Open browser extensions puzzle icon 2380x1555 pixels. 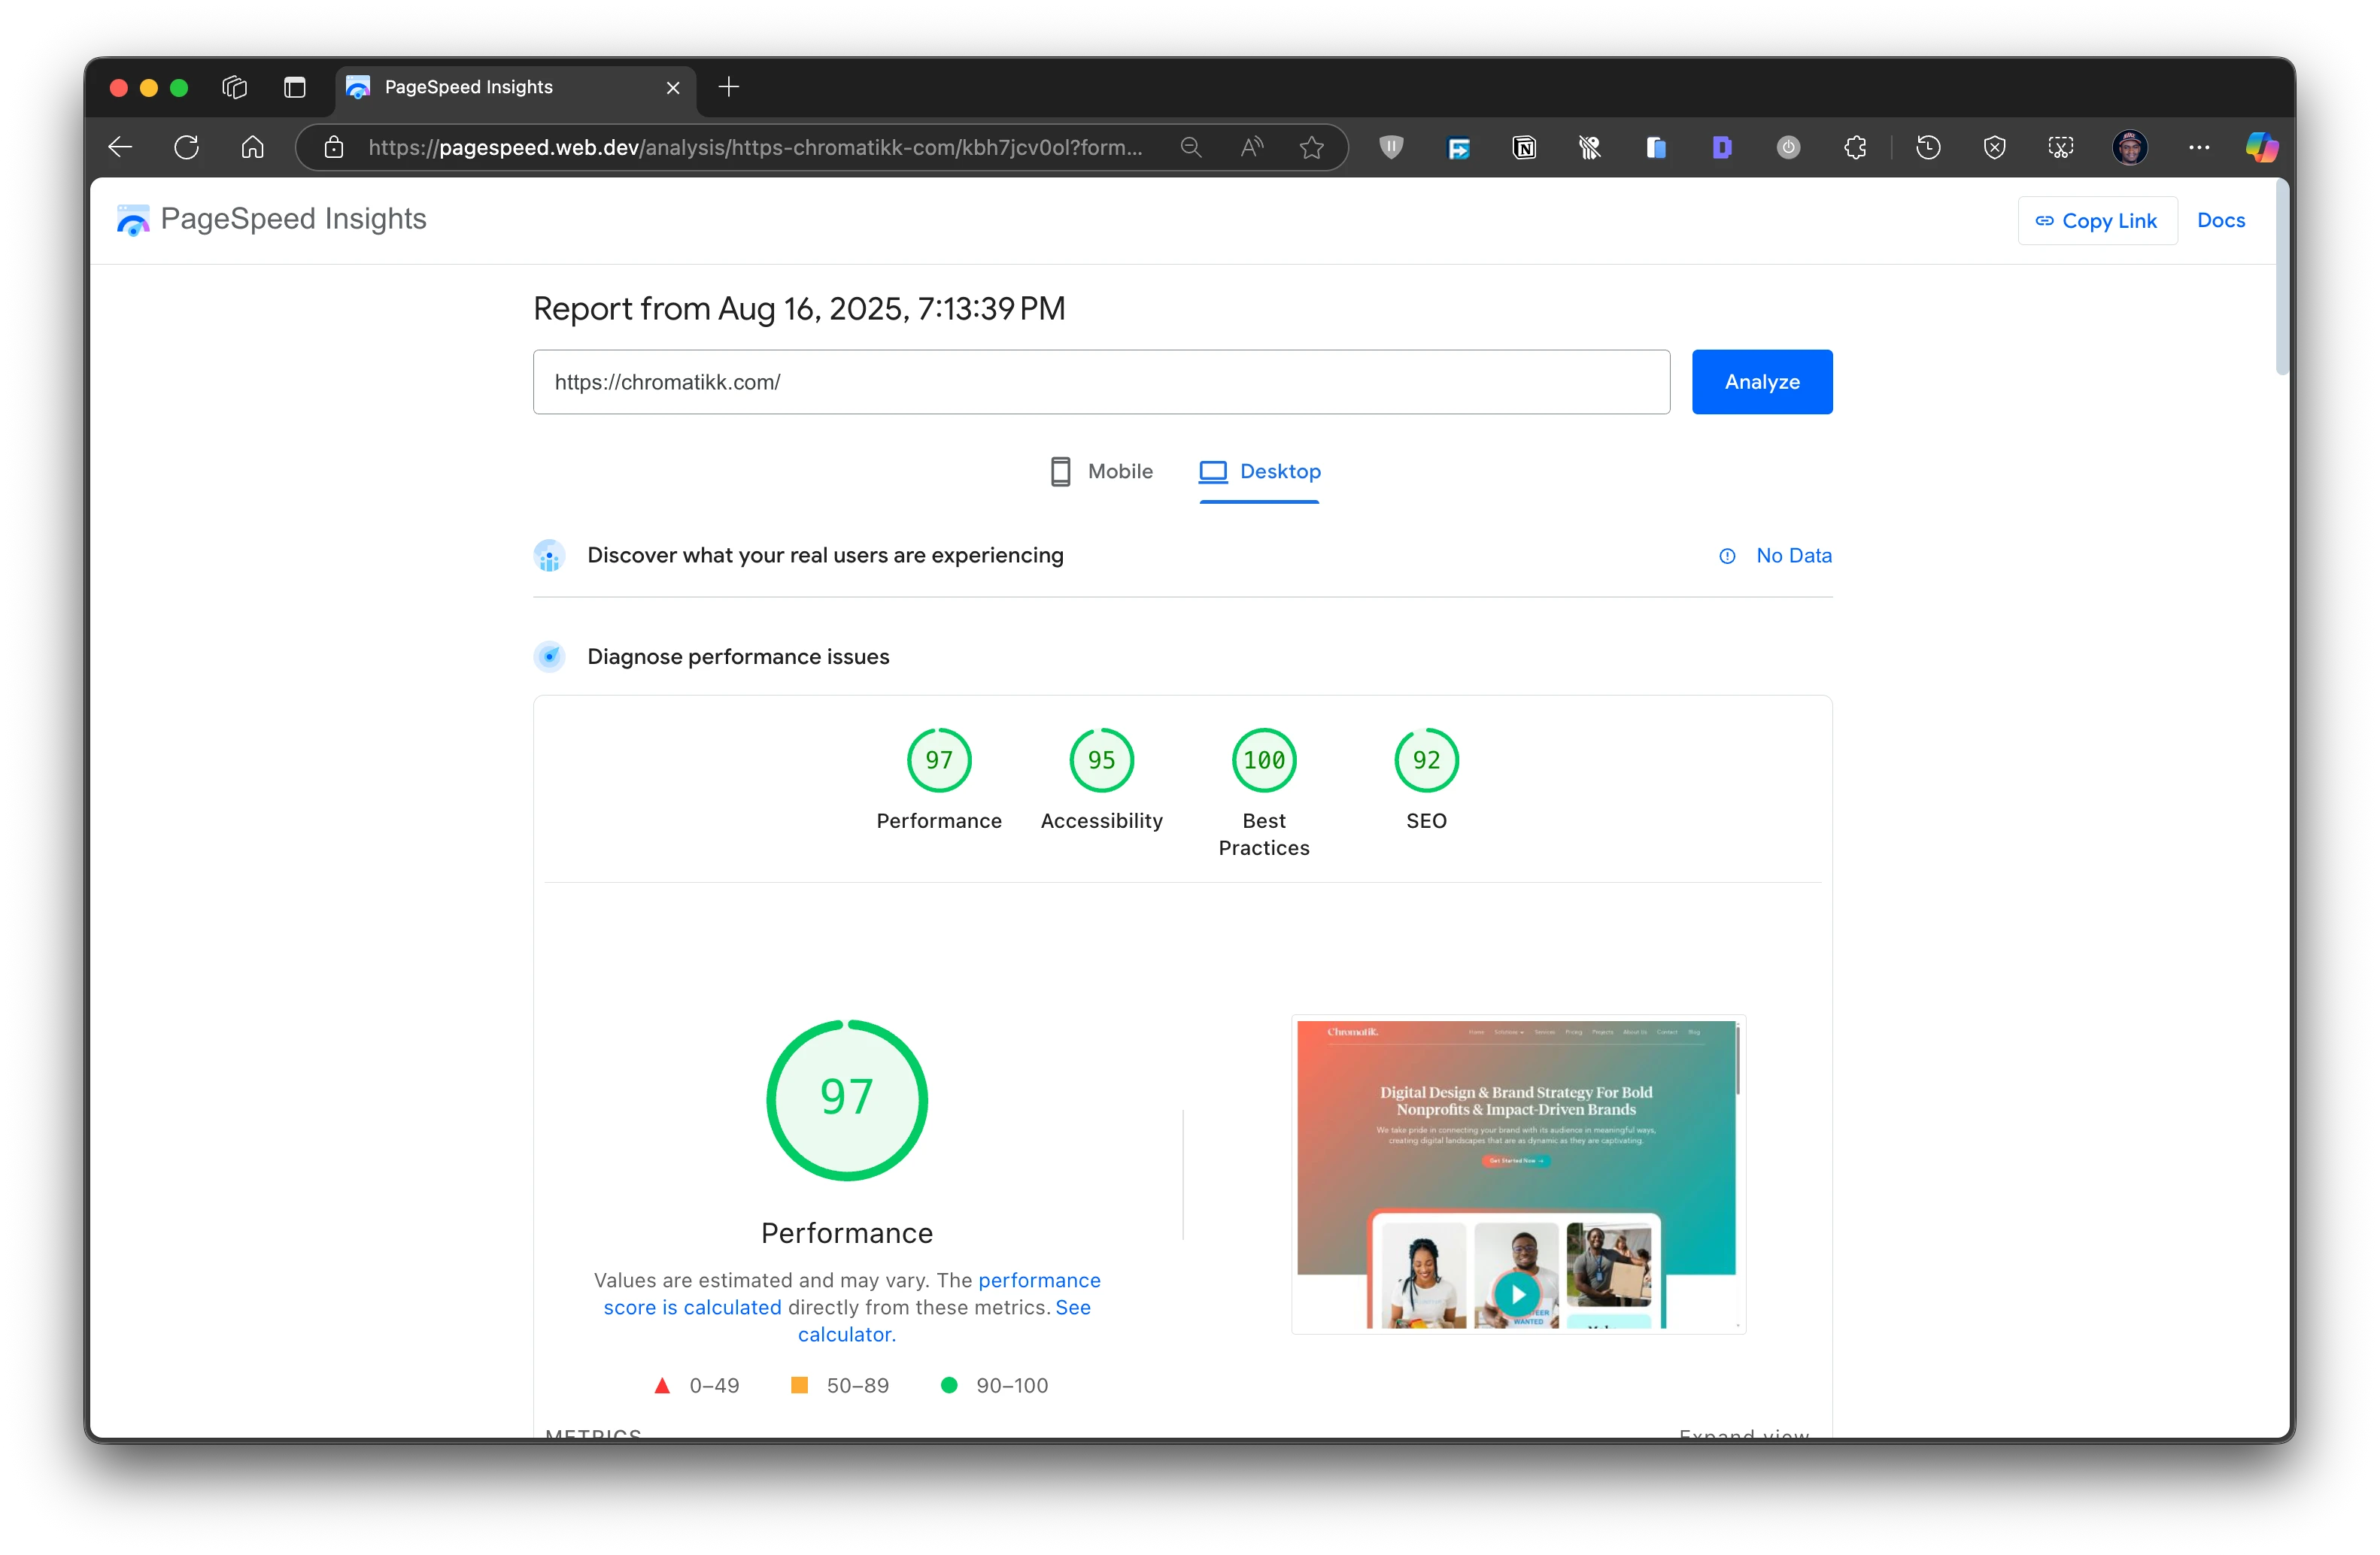click(x=1855, y=148)
